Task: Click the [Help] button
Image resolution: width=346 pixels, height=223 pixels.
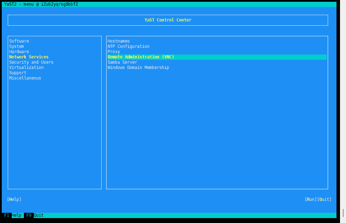Action: click(x=14, y=199)
